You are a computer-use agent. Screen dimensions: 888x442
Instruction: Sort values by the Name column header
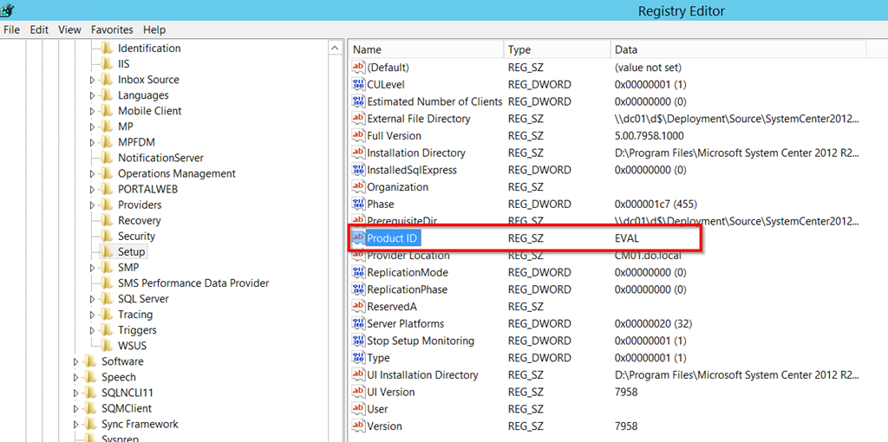tap(426, 49)
